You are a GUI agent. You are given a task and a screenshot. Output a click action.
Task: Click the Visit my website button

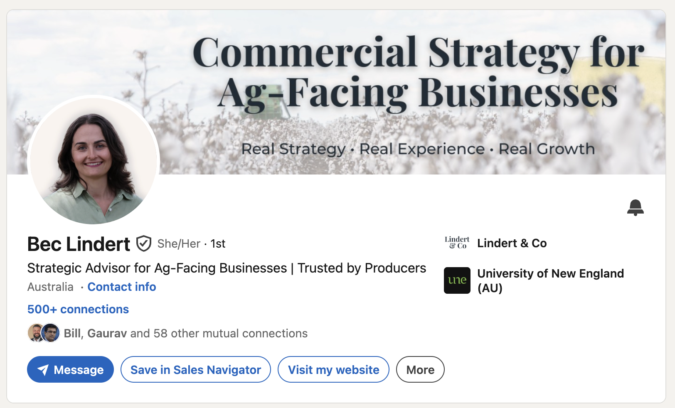pyautogui.click(x=333, y=370)
